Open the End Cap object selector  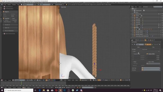151,70
